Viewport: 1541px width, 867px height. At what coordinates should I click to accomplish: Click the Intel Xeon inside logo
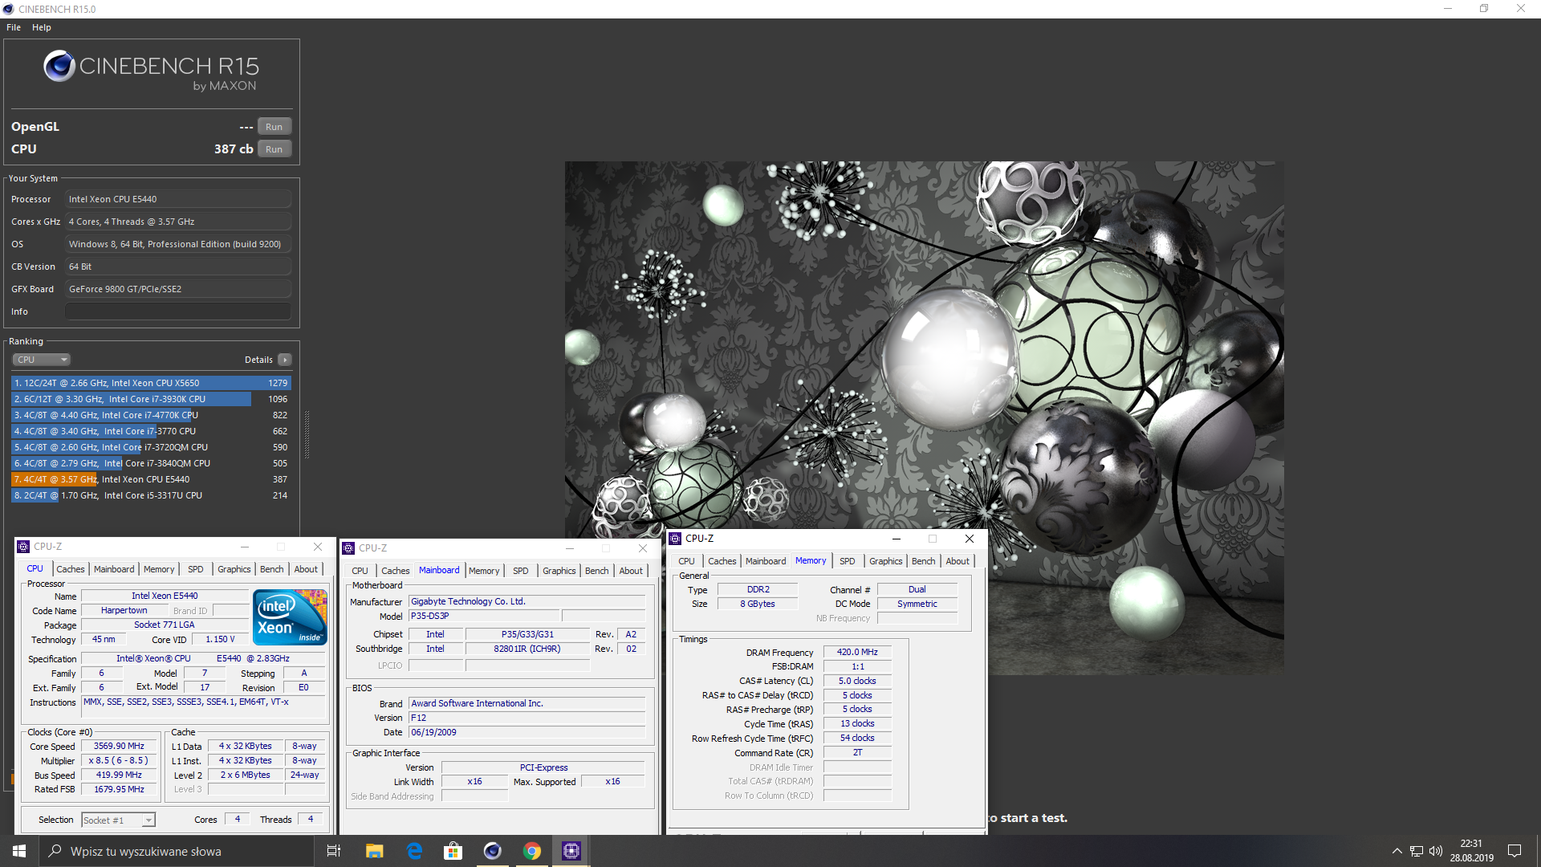[290, 617]
